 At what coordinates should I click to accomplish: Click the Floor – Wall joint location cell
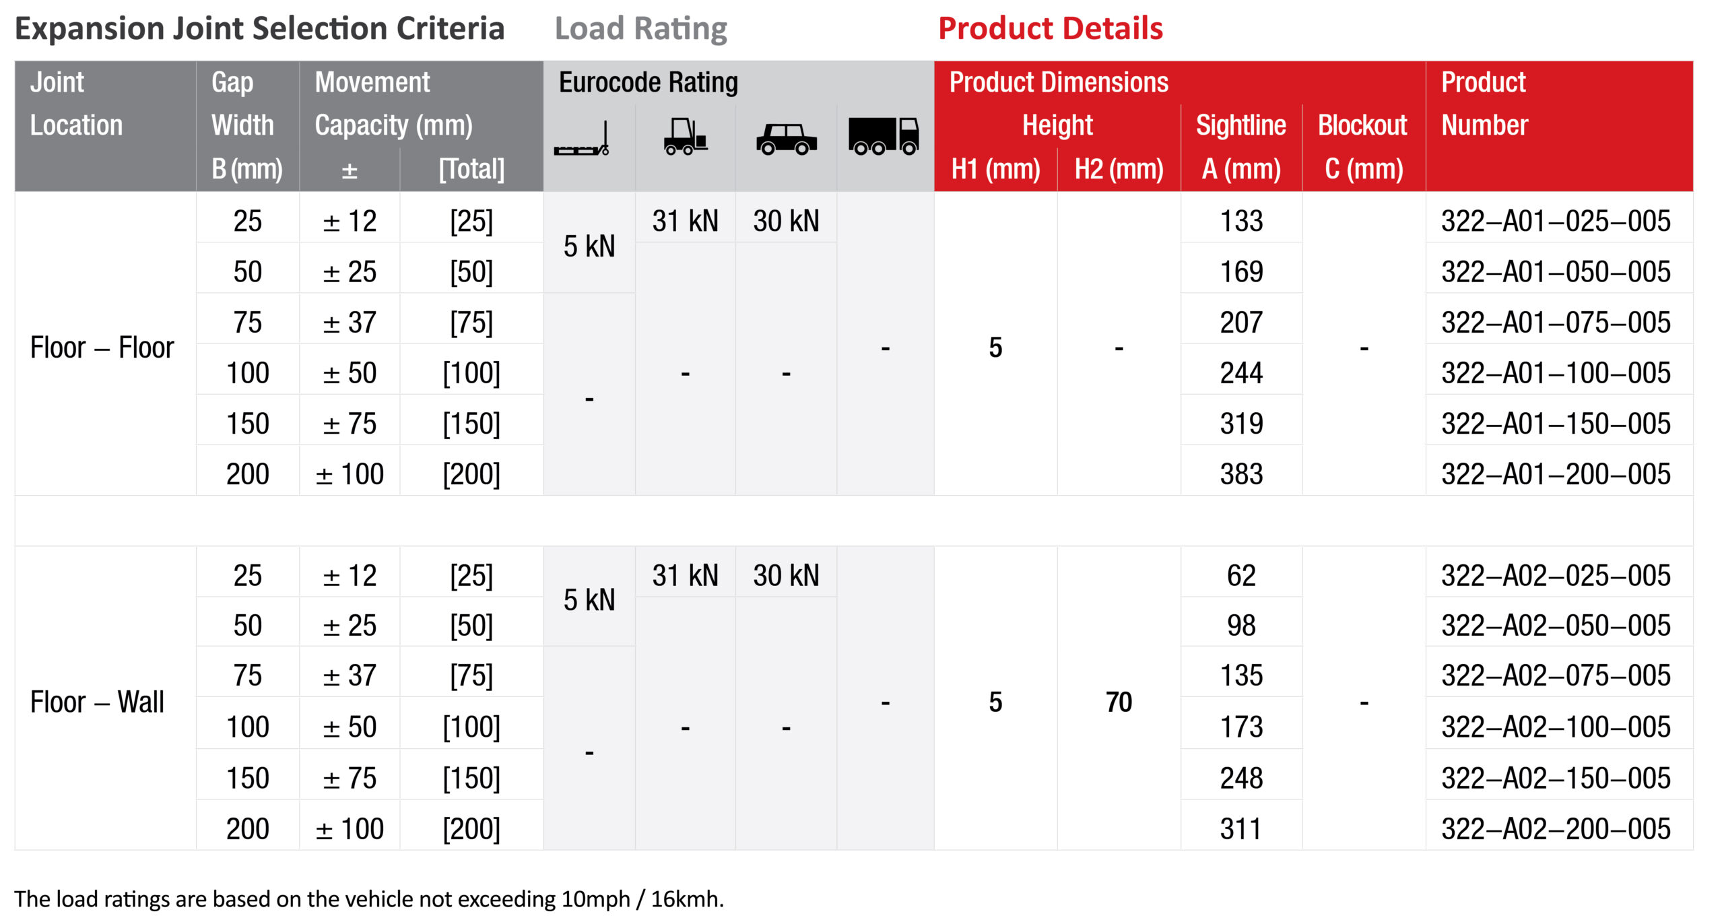pos(97,702)
